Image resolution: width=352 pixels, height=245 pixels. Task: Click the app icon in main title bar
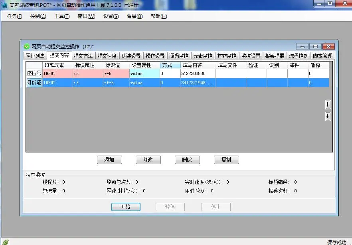pyautogui.click(x=4, y=4)
